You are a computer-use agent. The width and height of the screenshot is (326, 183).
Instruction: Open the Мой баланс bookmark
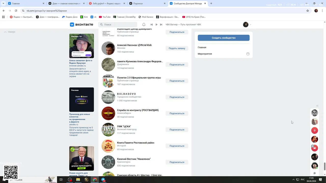tap(146, 17)
